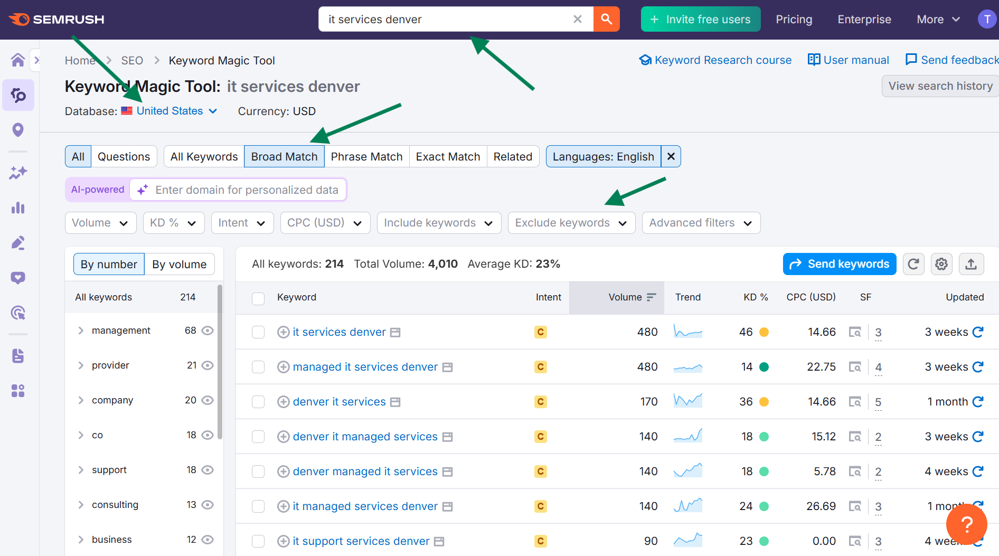Viewport: 999px width, 556px height.
Task: Select the pencil content editing sidebar icon
Action: point(17,243)
